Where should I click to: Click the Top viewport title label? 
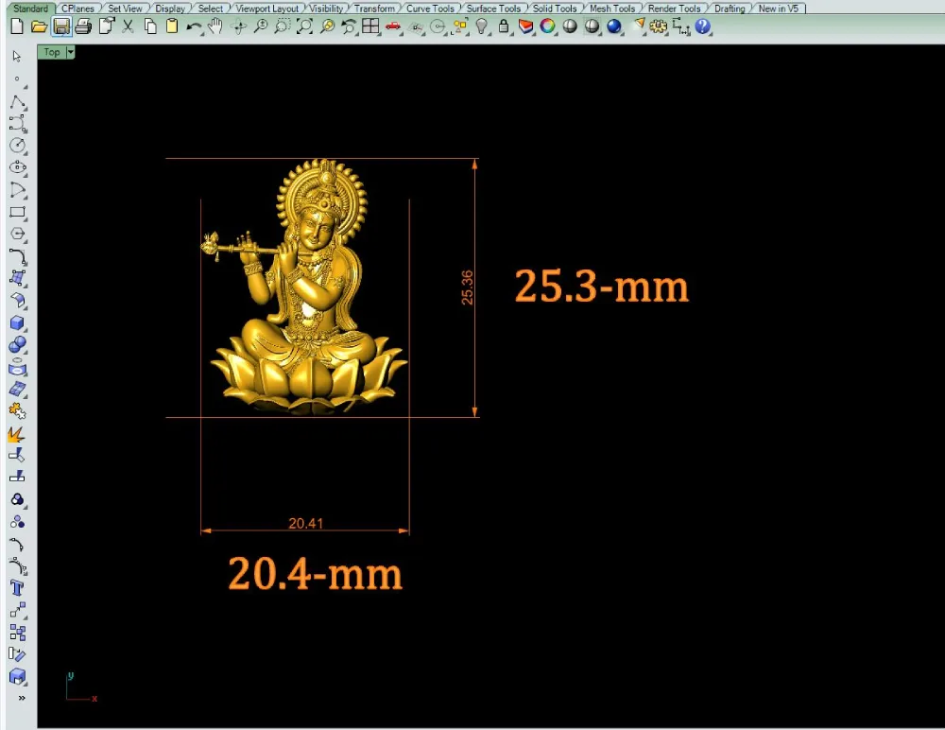(52, 53)
